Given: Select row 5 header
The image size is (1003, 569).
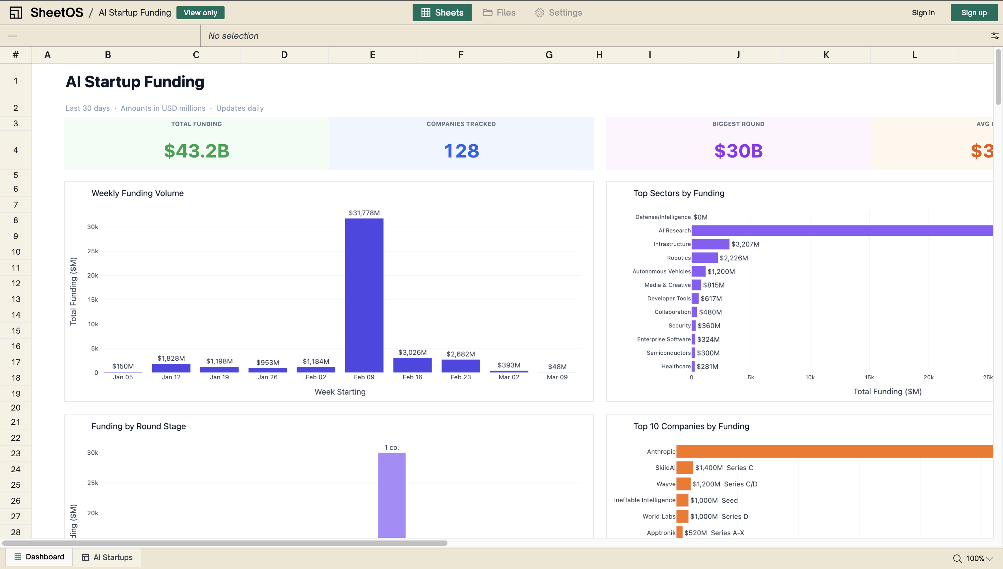Looking at the screenshot, I should (16, 175).
